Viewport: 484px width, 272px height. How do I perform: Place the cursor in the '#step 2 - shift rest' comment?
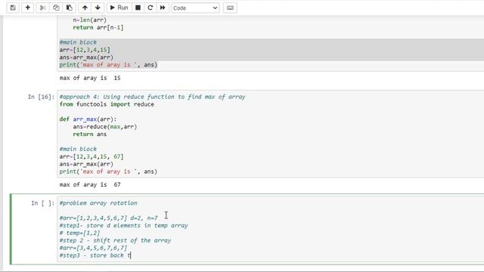pos(115,240)
